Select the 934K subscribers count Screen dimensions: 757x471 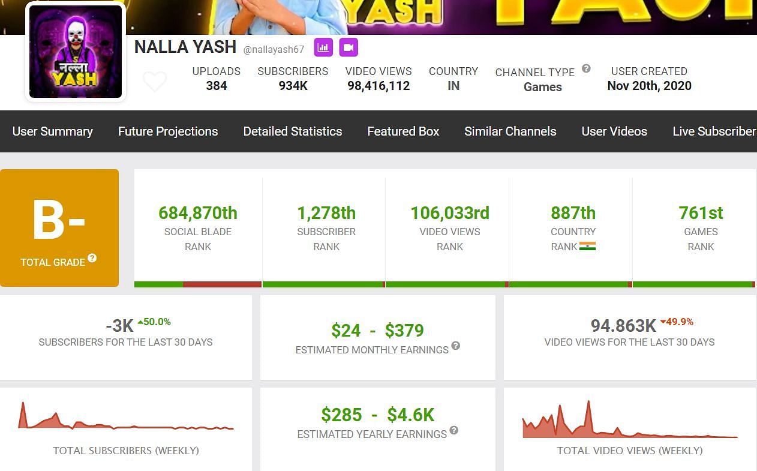coord(293,86)
